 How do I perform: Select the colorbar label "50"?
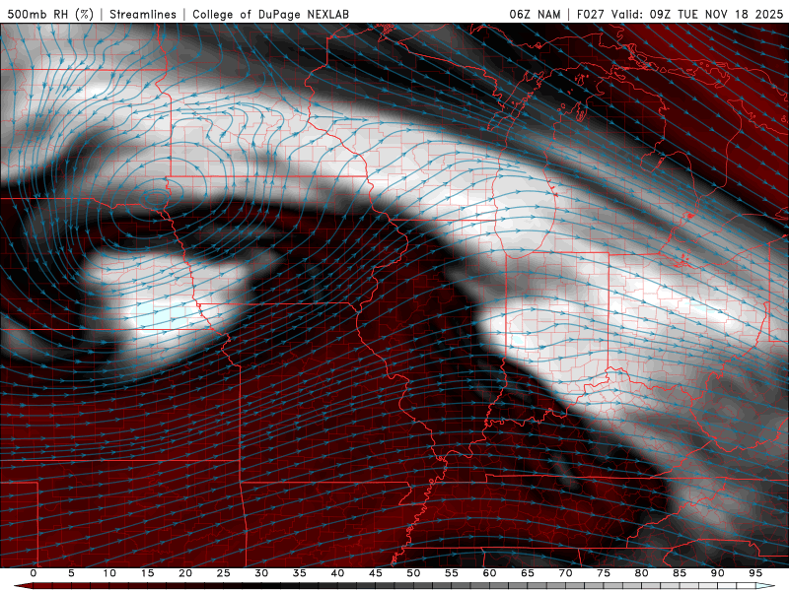[413, 573]
